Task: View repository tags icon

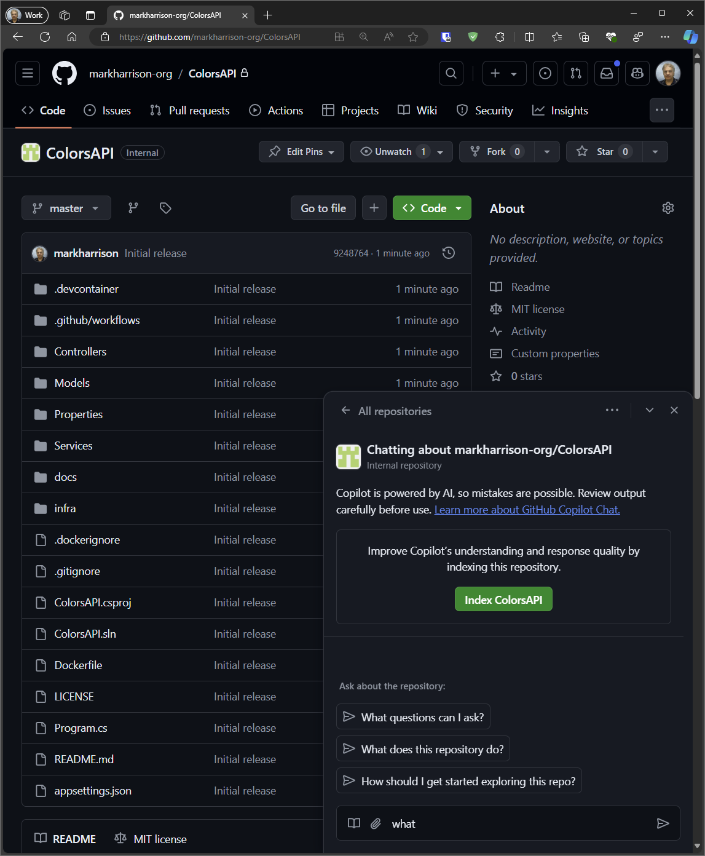Action: [165, 208]
